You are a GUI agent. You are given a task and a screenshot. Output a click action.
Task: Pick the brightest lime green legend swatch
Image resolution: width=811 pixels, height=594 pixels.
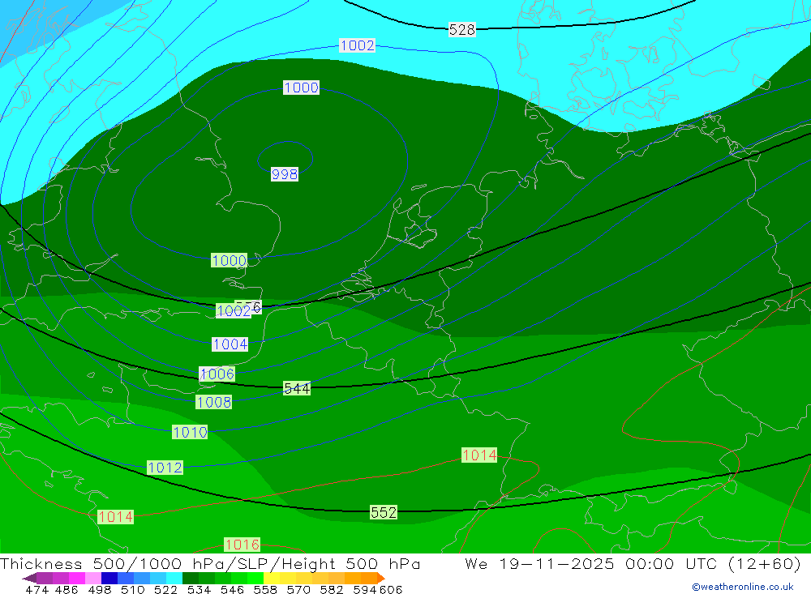(255, 579)
